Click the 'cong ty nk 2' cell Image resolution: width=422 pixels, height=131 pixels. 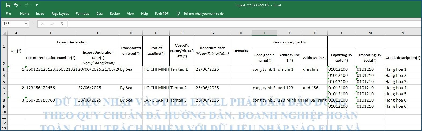264,88
